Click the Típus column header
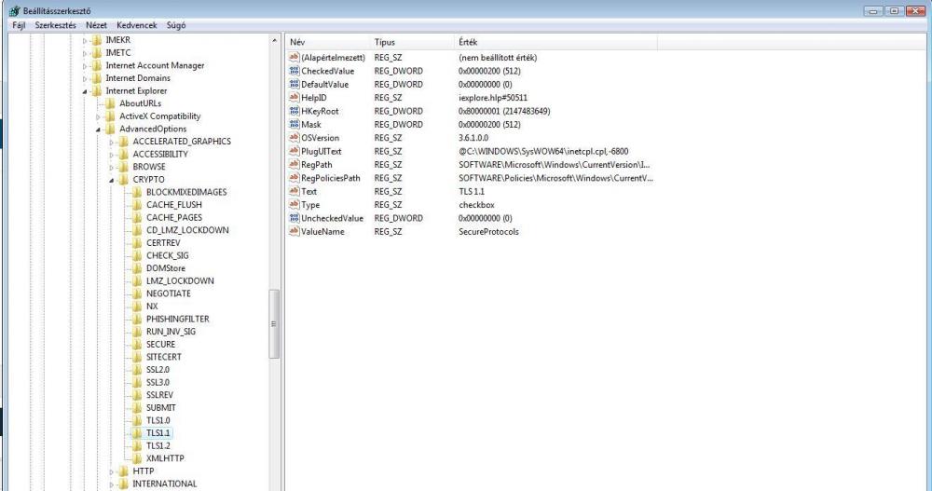The width and height of the screenshot is (932, 491). (386, 43)
